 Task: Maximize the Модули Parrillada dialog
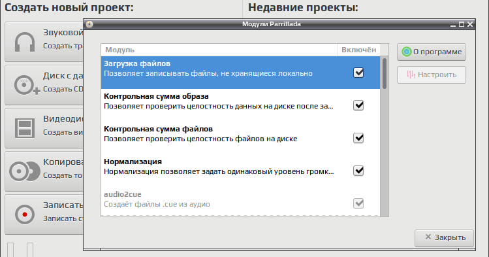pos(462,24)
